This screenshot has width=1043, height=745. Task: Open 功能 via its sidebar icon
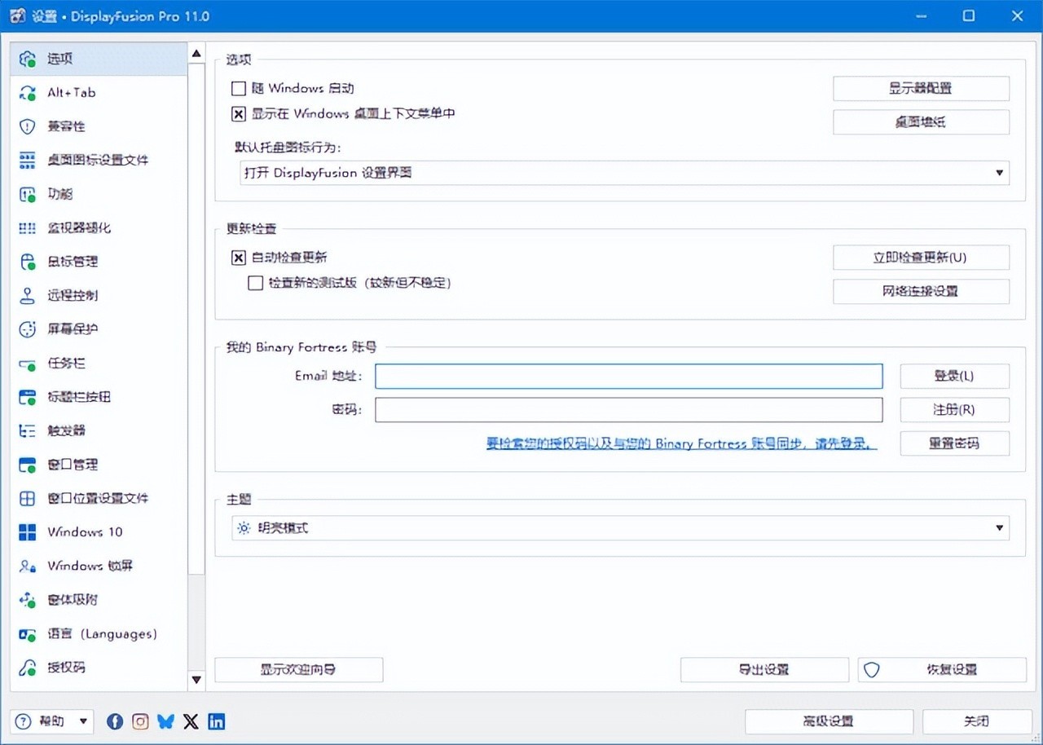coord(28,194)
